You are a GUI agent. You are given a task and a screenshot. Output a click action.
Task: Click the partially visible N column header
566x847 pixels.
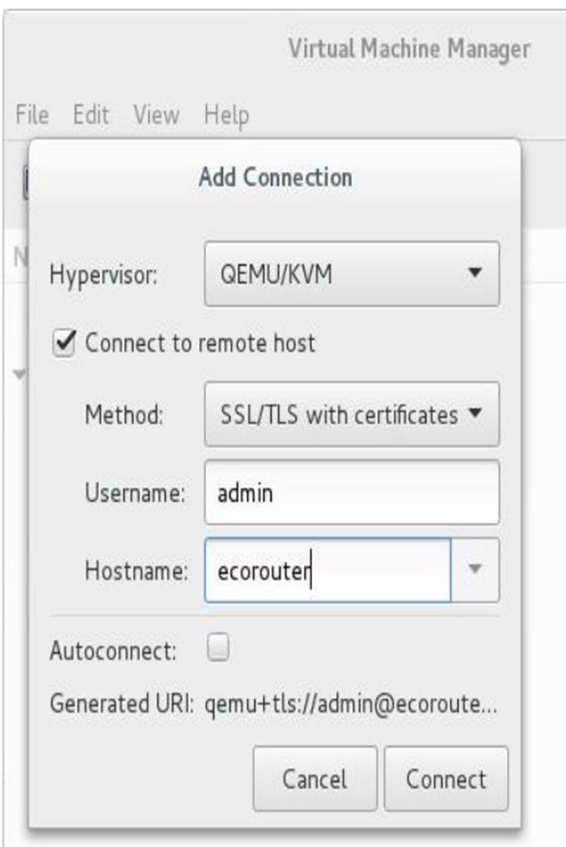(x=20, y=256)
